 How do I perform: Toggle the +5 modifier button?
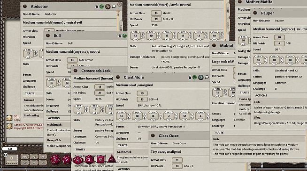tap(43, 157)
